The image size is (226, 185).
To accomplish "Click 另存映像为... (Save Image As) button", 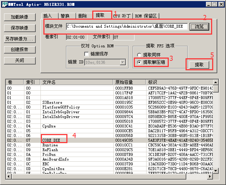I will pos(20,39).
